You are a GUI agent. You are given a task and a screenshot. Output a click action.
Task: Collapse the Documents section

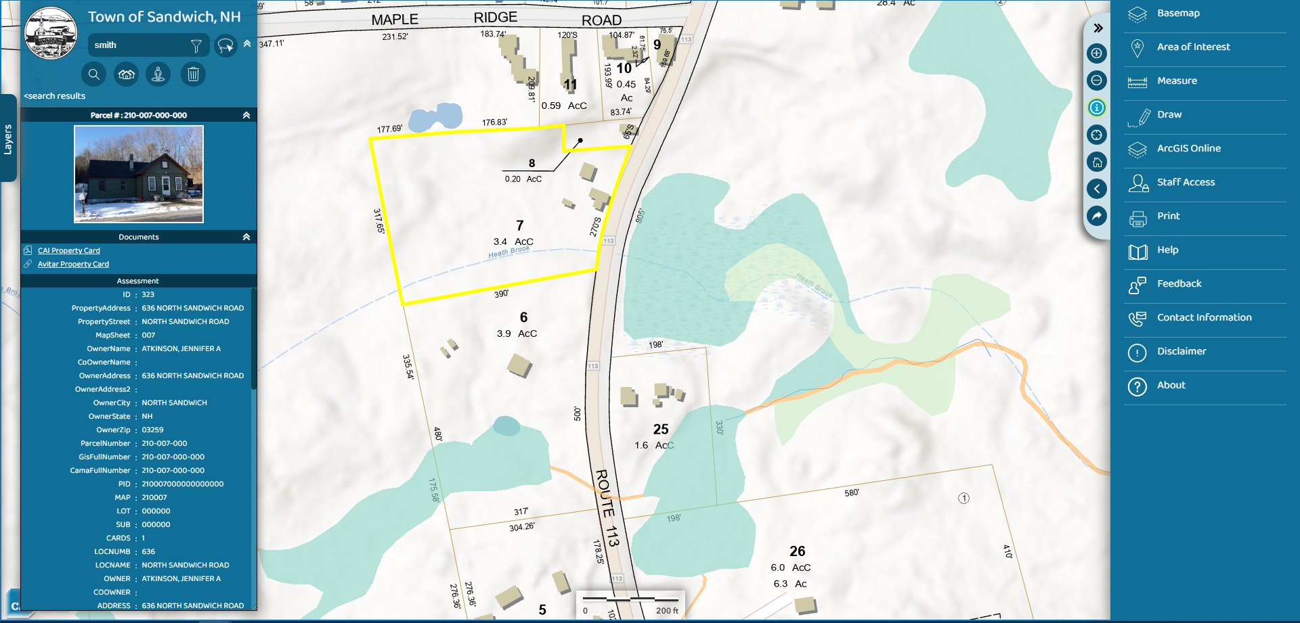[x=246, y=237]
